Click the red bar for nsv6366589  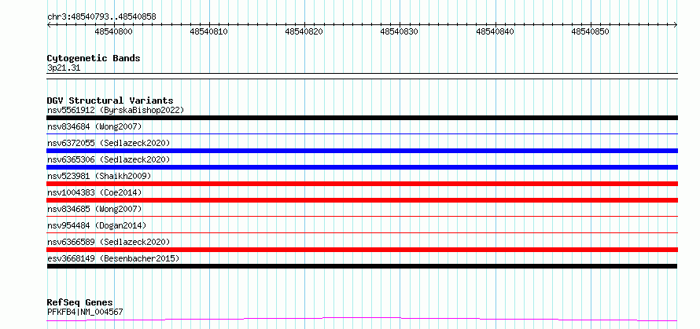pyautogui.click(x=362, y=250)
